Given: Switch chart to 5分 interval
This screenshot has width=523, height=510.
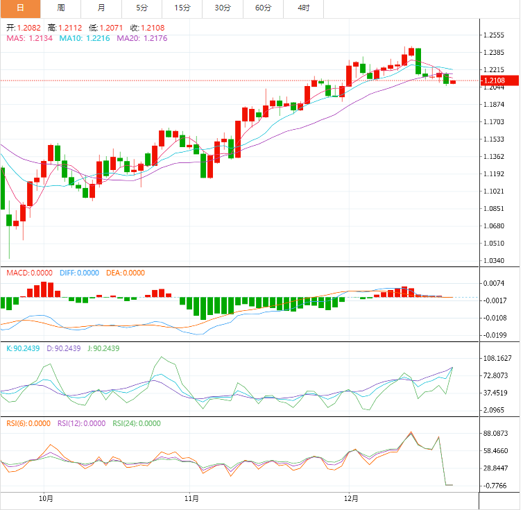Looking at the screenshot, I should (x=142, y=8).
